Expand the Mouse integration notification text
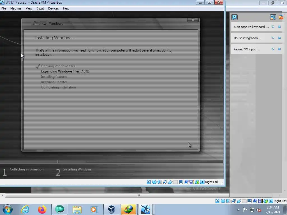This screenshot has height=215, width=287. pos(247,38)
